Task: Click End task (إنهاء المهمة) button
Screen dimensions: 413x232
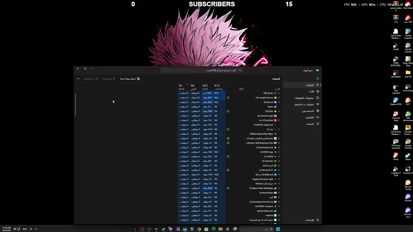Action: point(109,79)
